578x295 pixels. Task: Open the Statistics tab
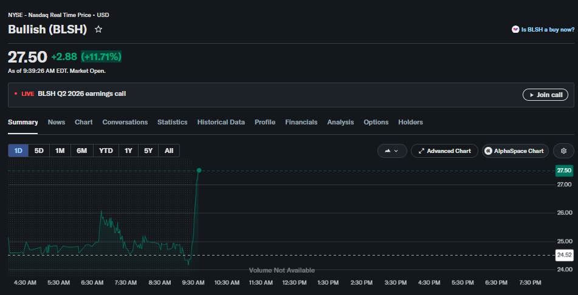[x=172, y=122]
